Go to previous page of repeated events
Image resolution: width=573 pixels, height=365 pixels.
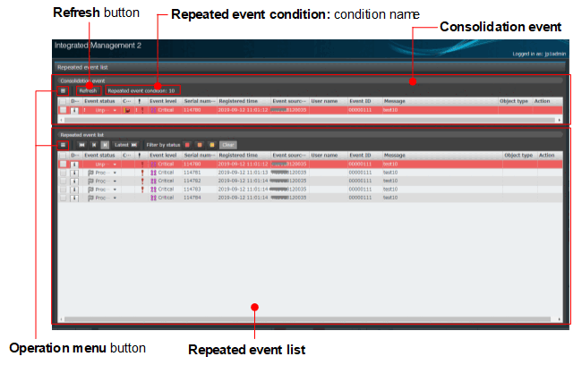94,145
